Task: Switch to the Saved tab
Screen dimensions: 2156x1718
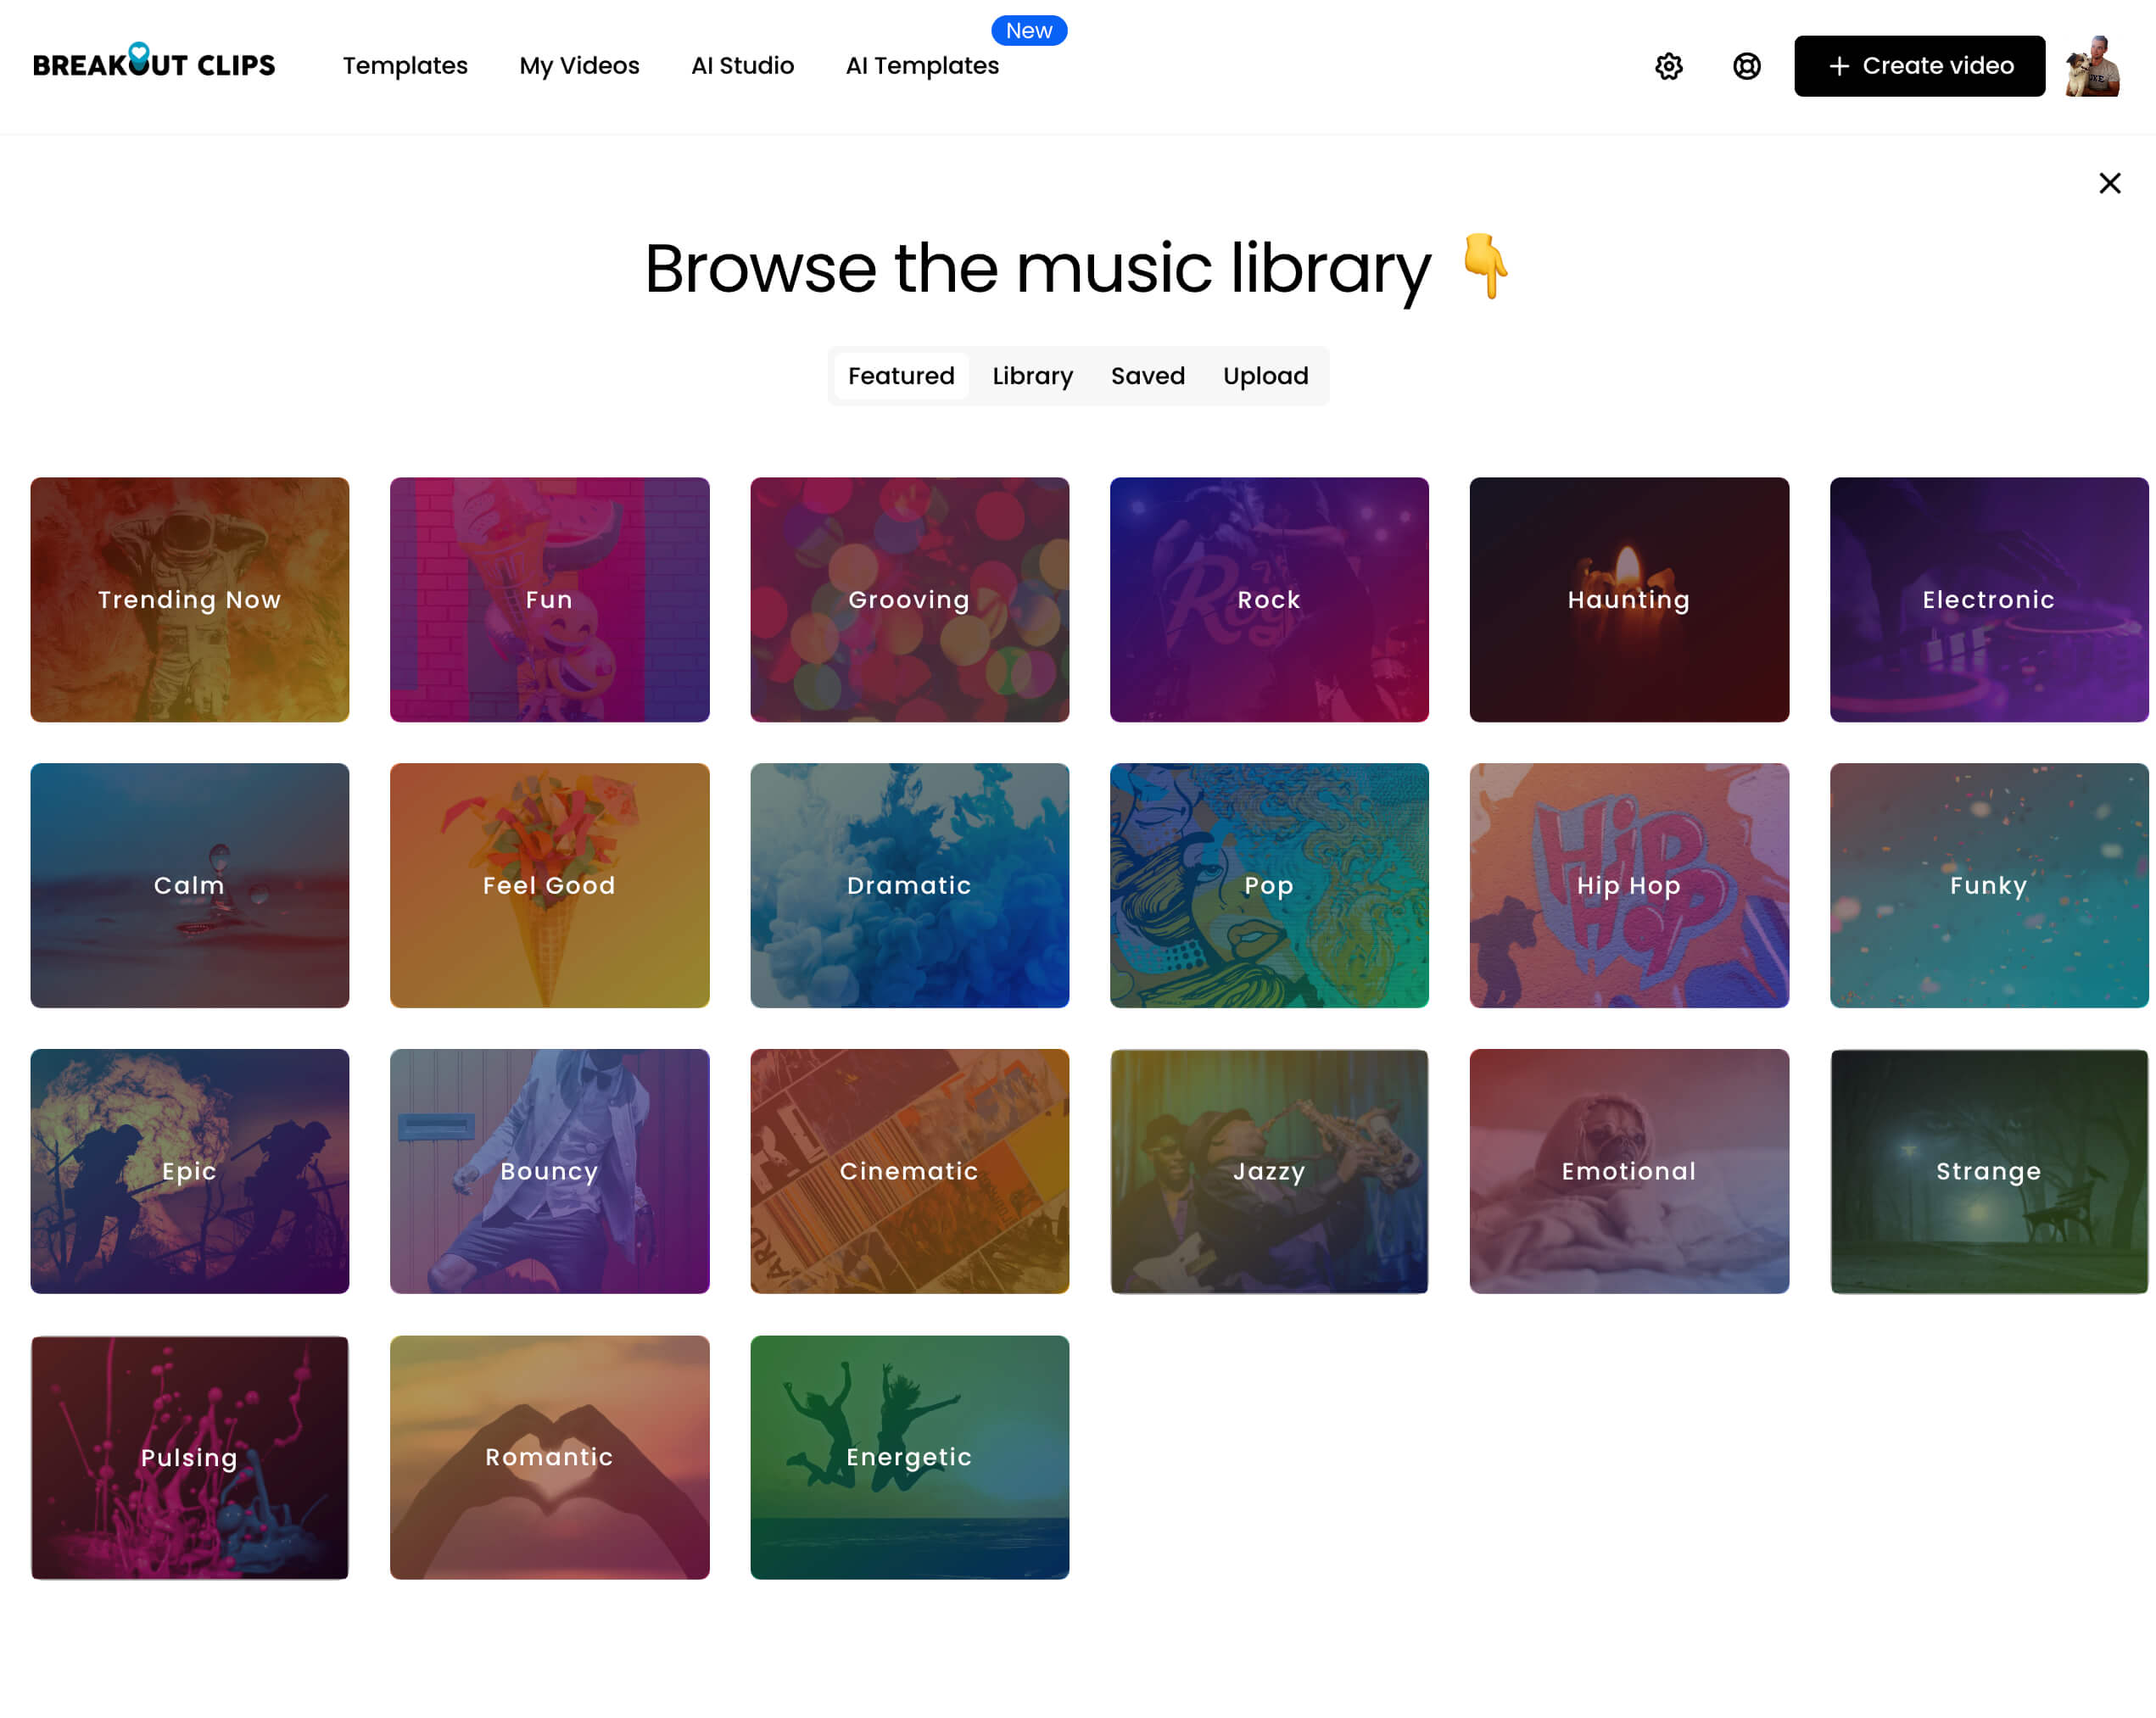Action: pos(1147,376)
